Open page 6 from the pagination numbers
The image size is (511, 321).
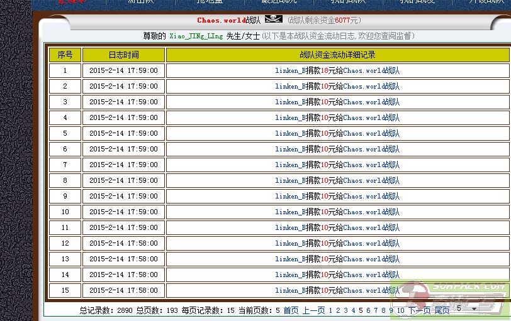pos(368,310)
